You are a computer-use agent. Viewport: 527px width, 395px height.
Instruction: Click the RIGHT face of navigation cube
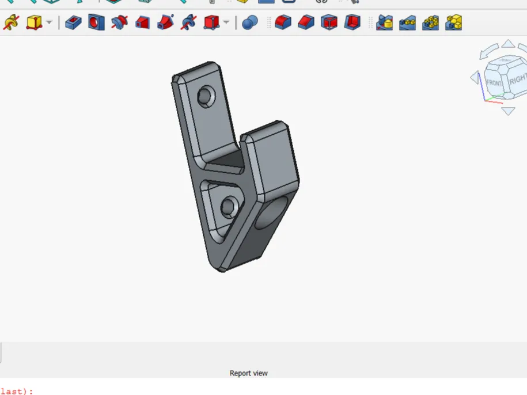tap(518, 80)
